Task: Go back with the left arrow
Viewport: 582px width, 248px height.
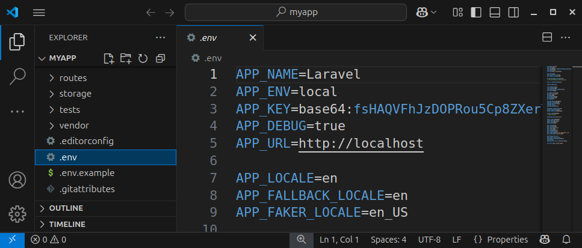Action: pyautogui.click(x=150, y=13)
